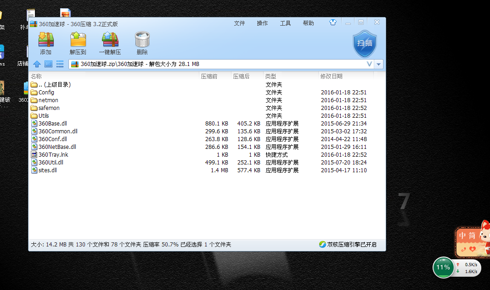Click the 快捷方式 type cell
Image resolution: width=490 pixels, height=290 pixels.
tap(276, 155)
